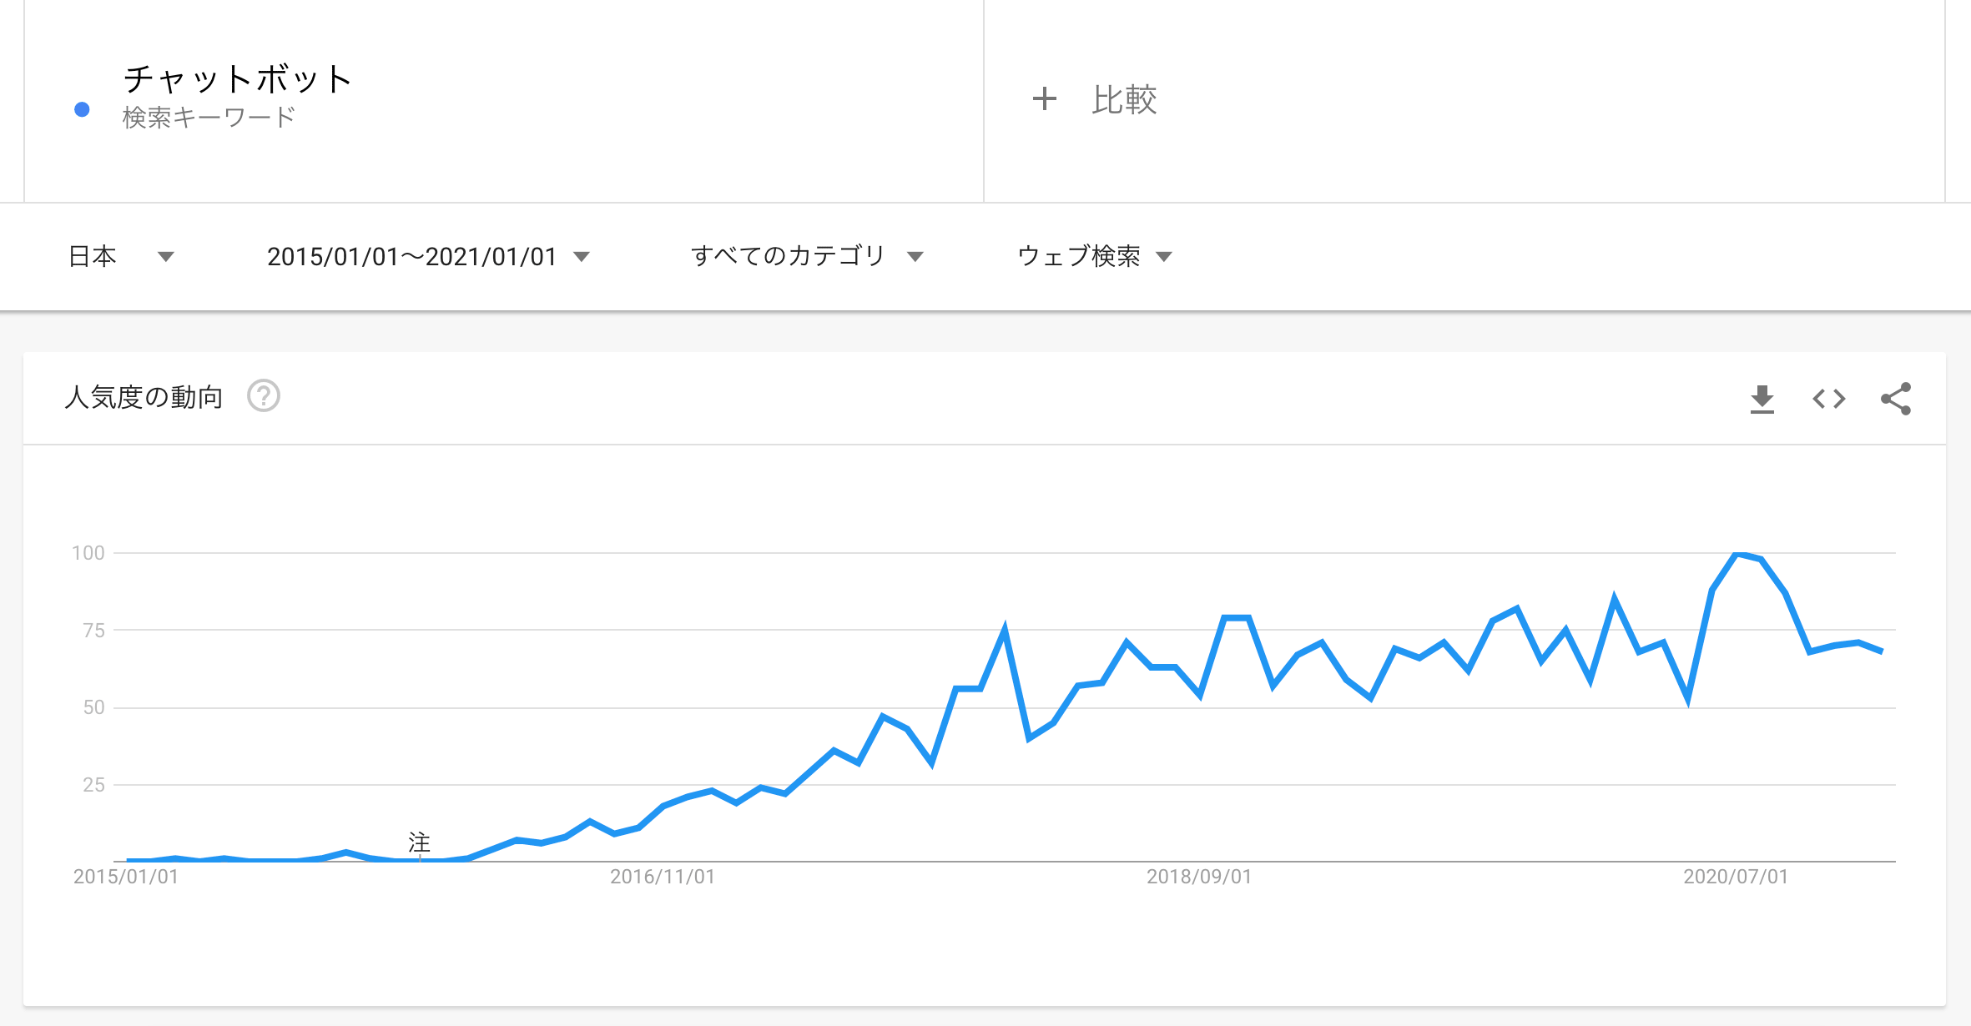
Task: Expand the 日本 region dropdown
Action: coord(121,256)
